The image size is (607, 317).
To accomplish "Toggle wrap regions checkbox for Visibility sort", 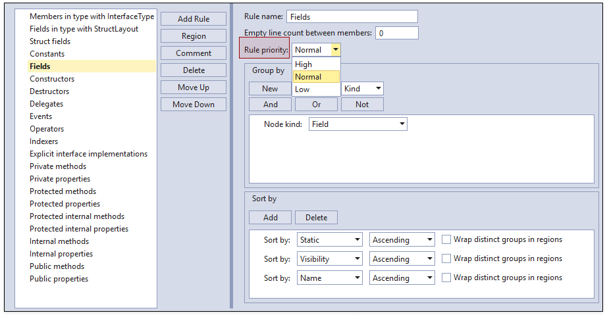I will pos(446,259).
